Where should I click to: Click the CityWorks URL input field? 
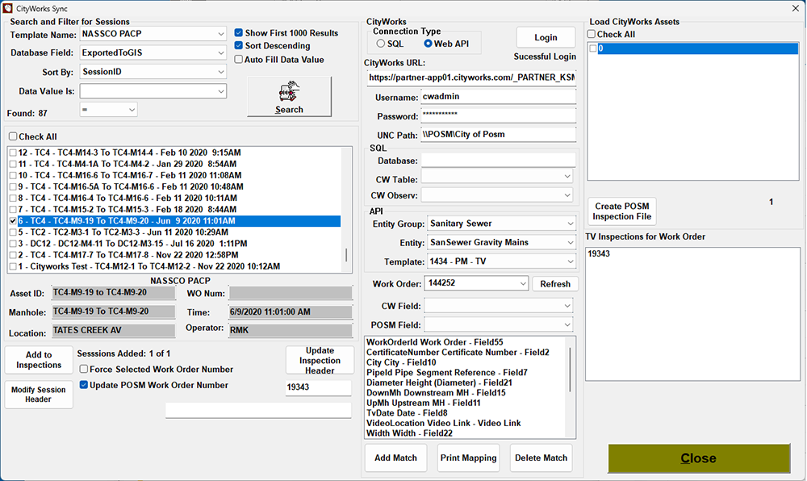[470, 77]
